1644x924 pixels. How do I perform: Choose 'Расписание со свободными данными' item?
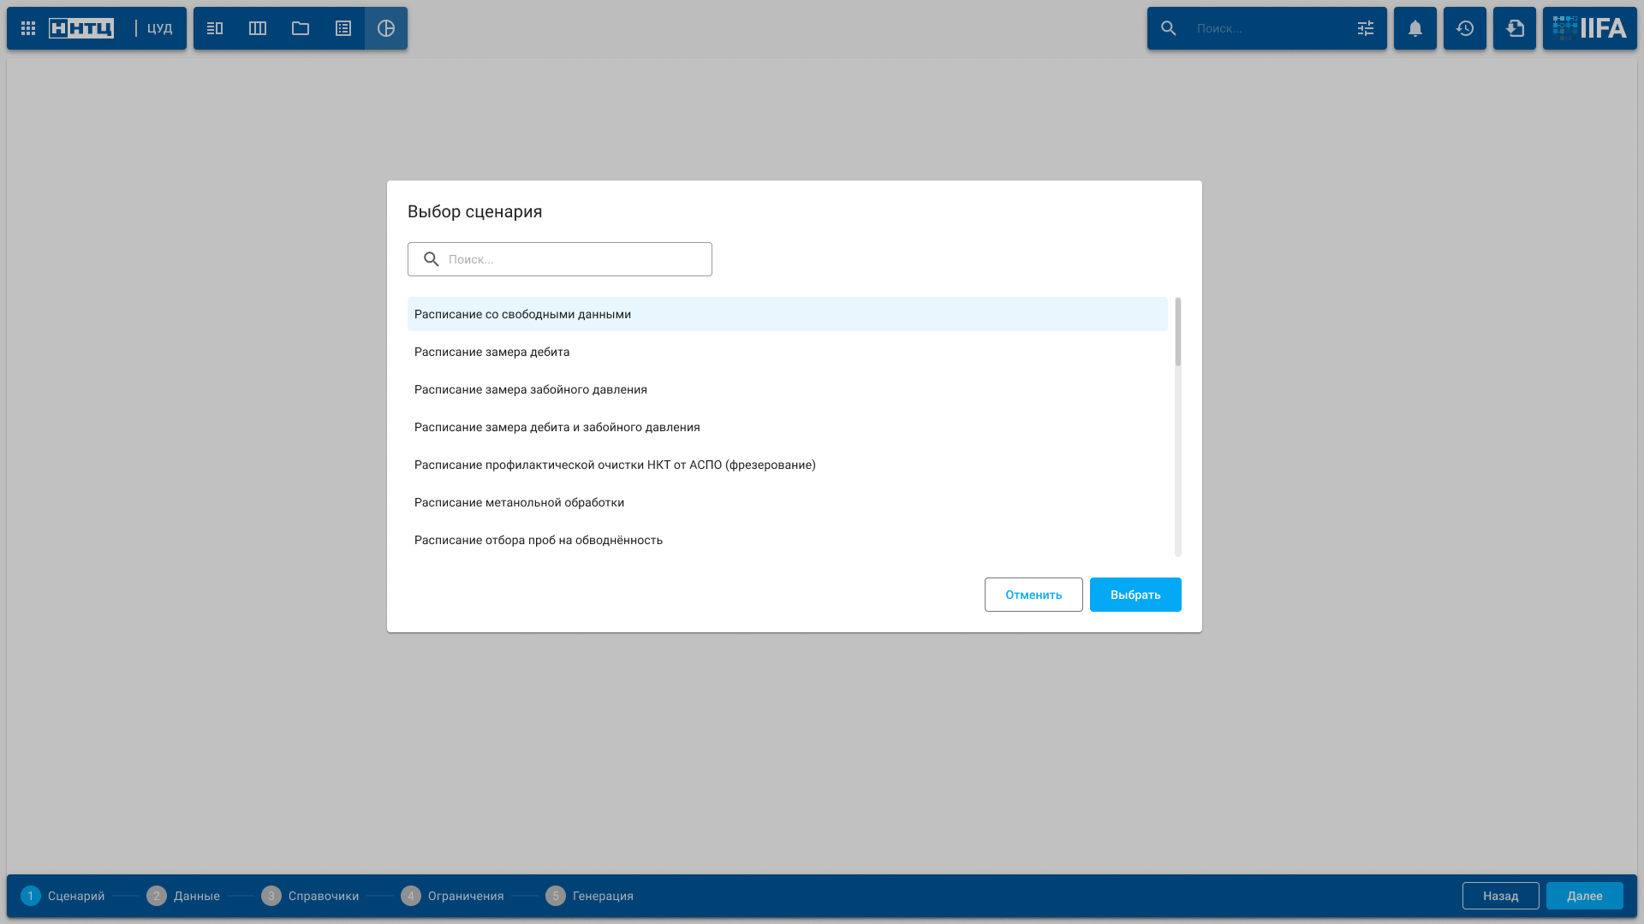[522, 314]
